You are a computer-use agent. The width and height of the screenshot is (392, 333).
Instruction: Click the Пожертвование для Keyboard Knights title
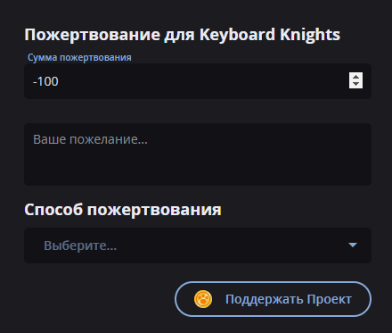[183, 35]
